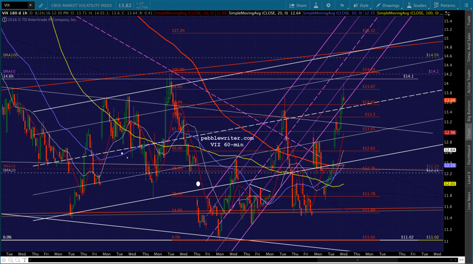Click the pencil Drawings icon

tap(378, 6)
